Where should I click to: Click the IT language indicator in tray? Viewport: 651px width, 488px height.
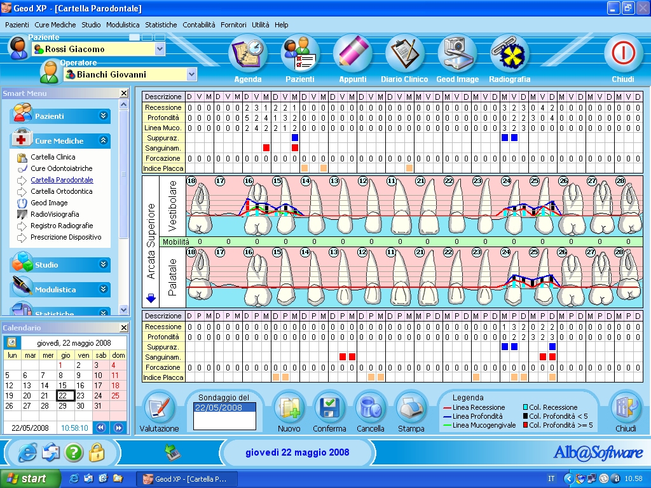point(551,479)
